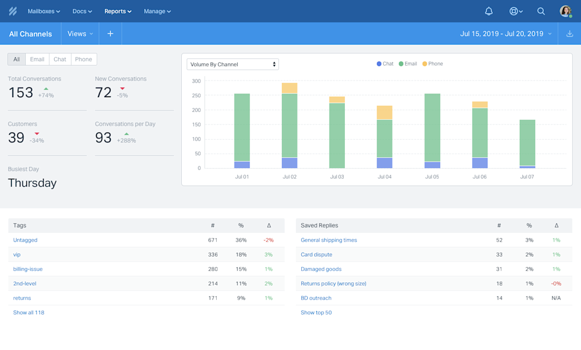Select the All channel filter

tap(17, 59)
